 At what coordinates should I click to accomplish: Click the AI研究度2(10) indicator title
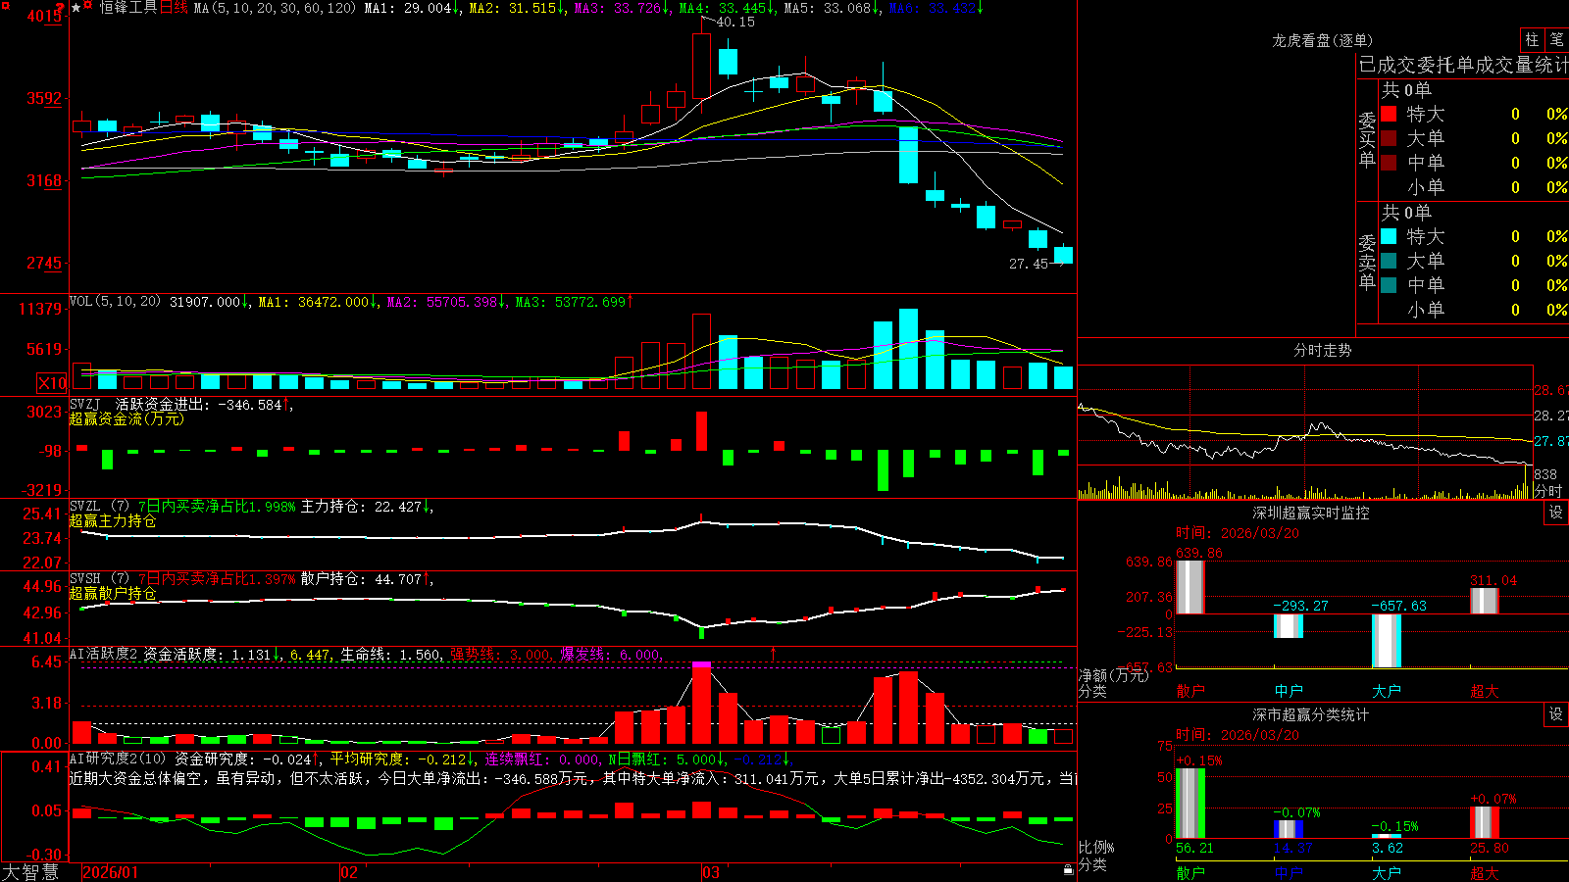pos(118,759)
